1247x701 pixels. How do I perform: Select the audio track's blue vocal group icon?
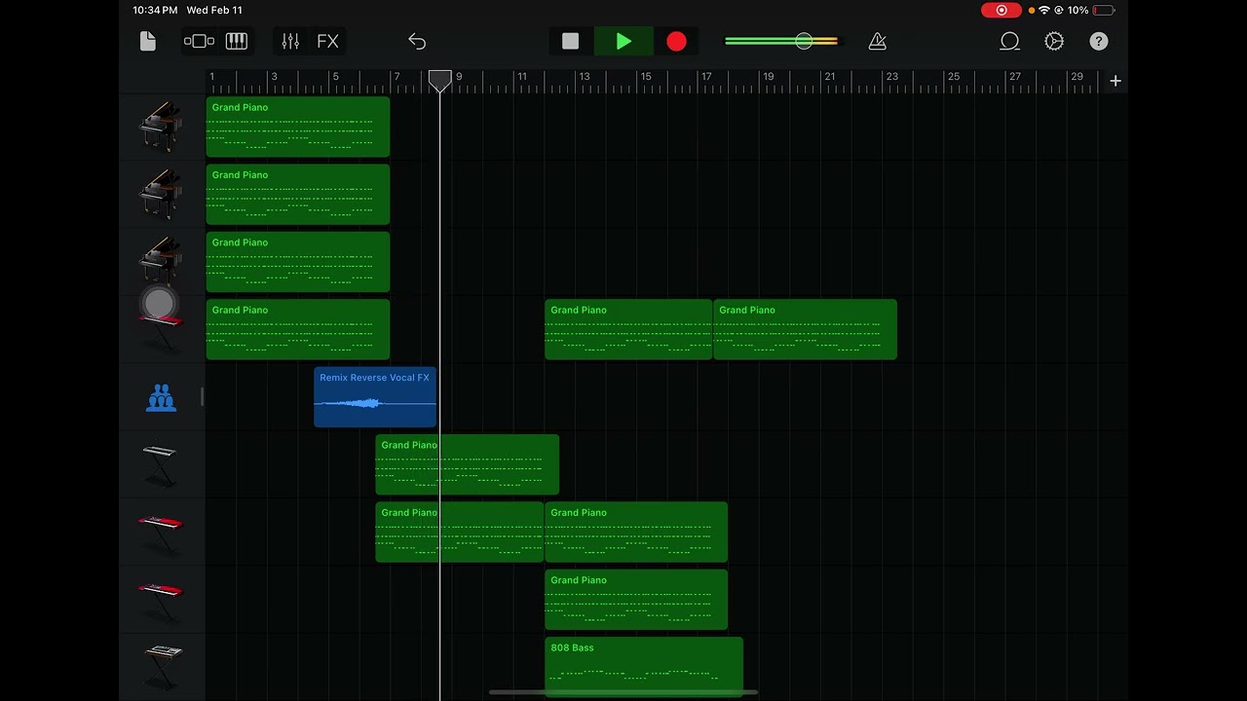pyautogui.click(x=161, y=397)
